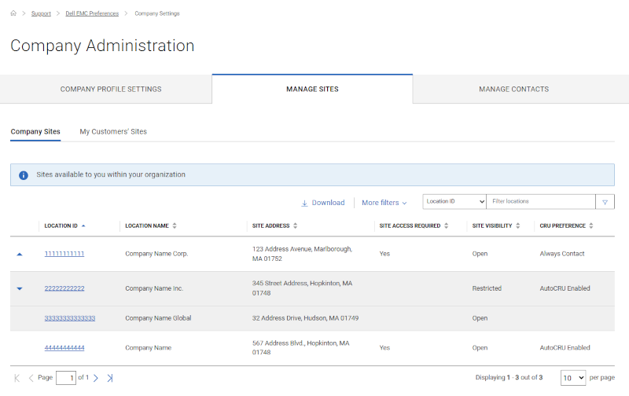Sort by Site Address column

click(x=296, y=226)
